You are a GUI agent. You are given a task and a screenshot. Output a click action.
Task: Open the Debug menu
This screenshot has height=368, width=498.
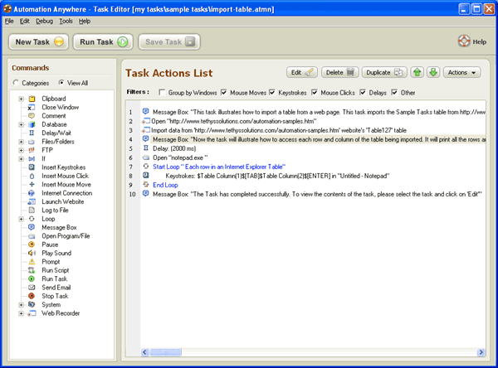coord(44,22)
